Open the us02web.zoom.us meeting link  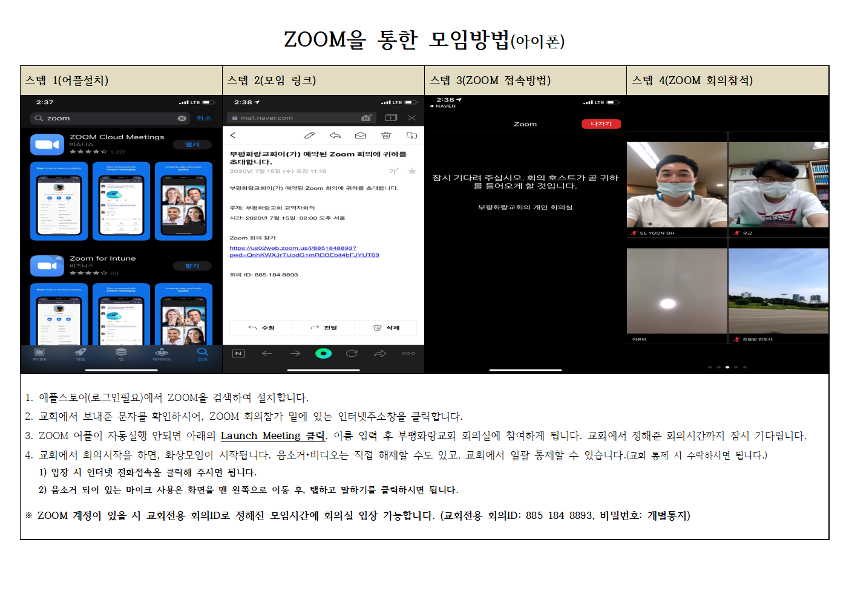pos(304,252)
